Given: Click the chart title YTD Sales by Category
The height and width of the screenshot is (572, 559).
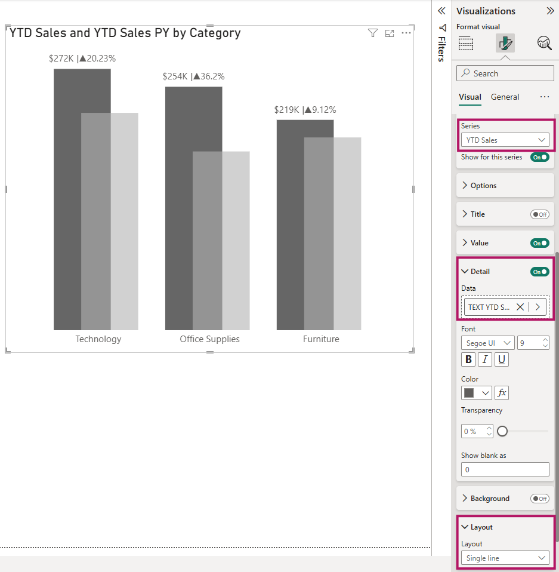Looking at the screenshot, I should tap(125, 33).
